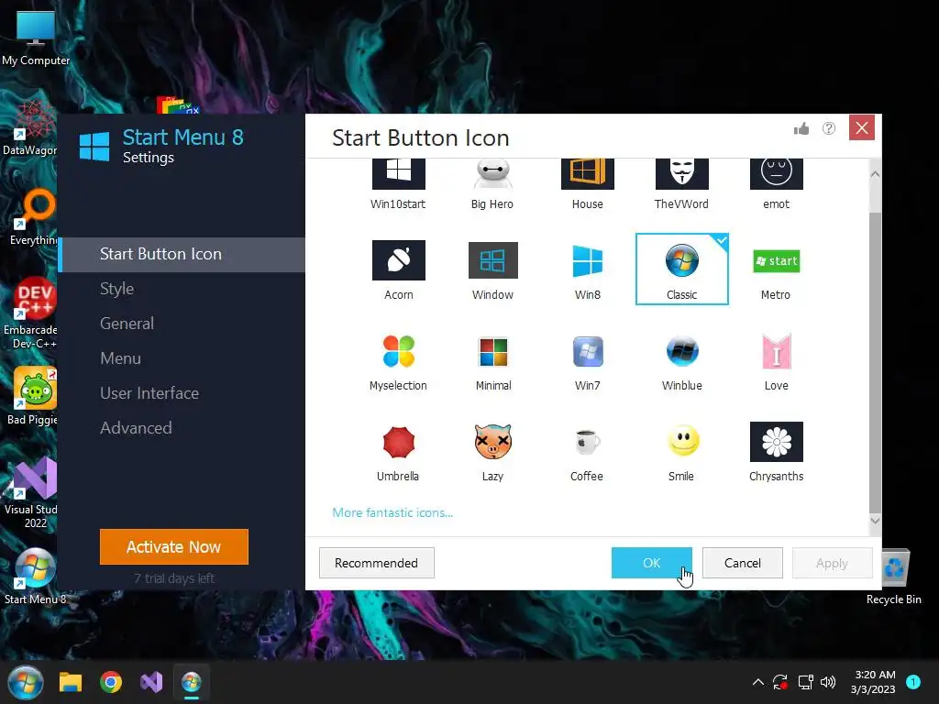The image size is (939, 704).
Task: Close the Start Menu 8 settings window
Action: click(862, 127)
